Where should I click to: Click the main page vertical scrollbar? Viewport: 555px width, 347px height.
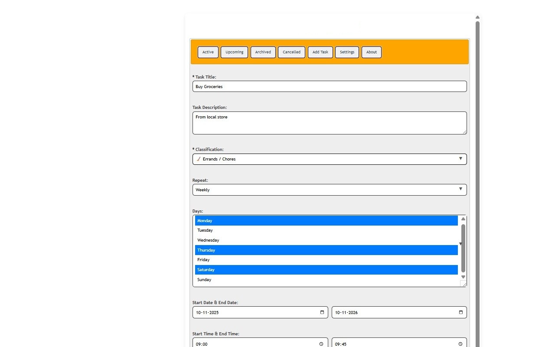pyautogui.click(x=477, y=173)
